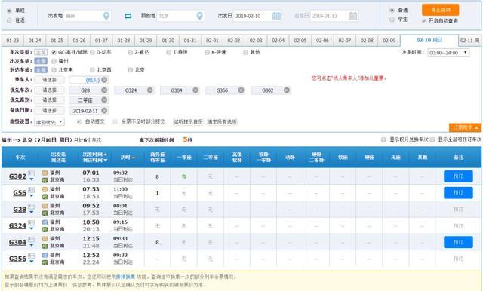
Task: Check the 北京南 arrival station checkbox
Action: [54, 70]
